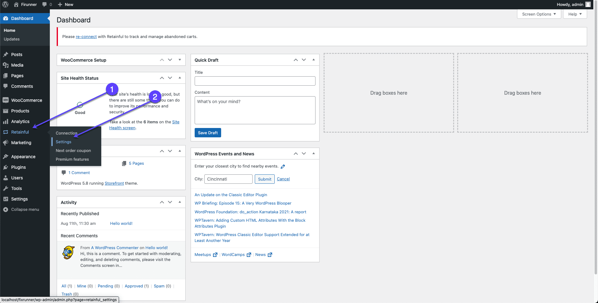This screenshot has height=303, width=598.
Task: Move Quick Draft box down
Action: 304,60
